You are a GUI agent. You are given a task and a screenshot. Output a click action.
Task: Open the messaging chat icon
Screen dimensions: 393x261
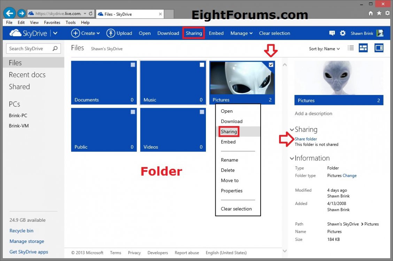[x=332, y=33]
